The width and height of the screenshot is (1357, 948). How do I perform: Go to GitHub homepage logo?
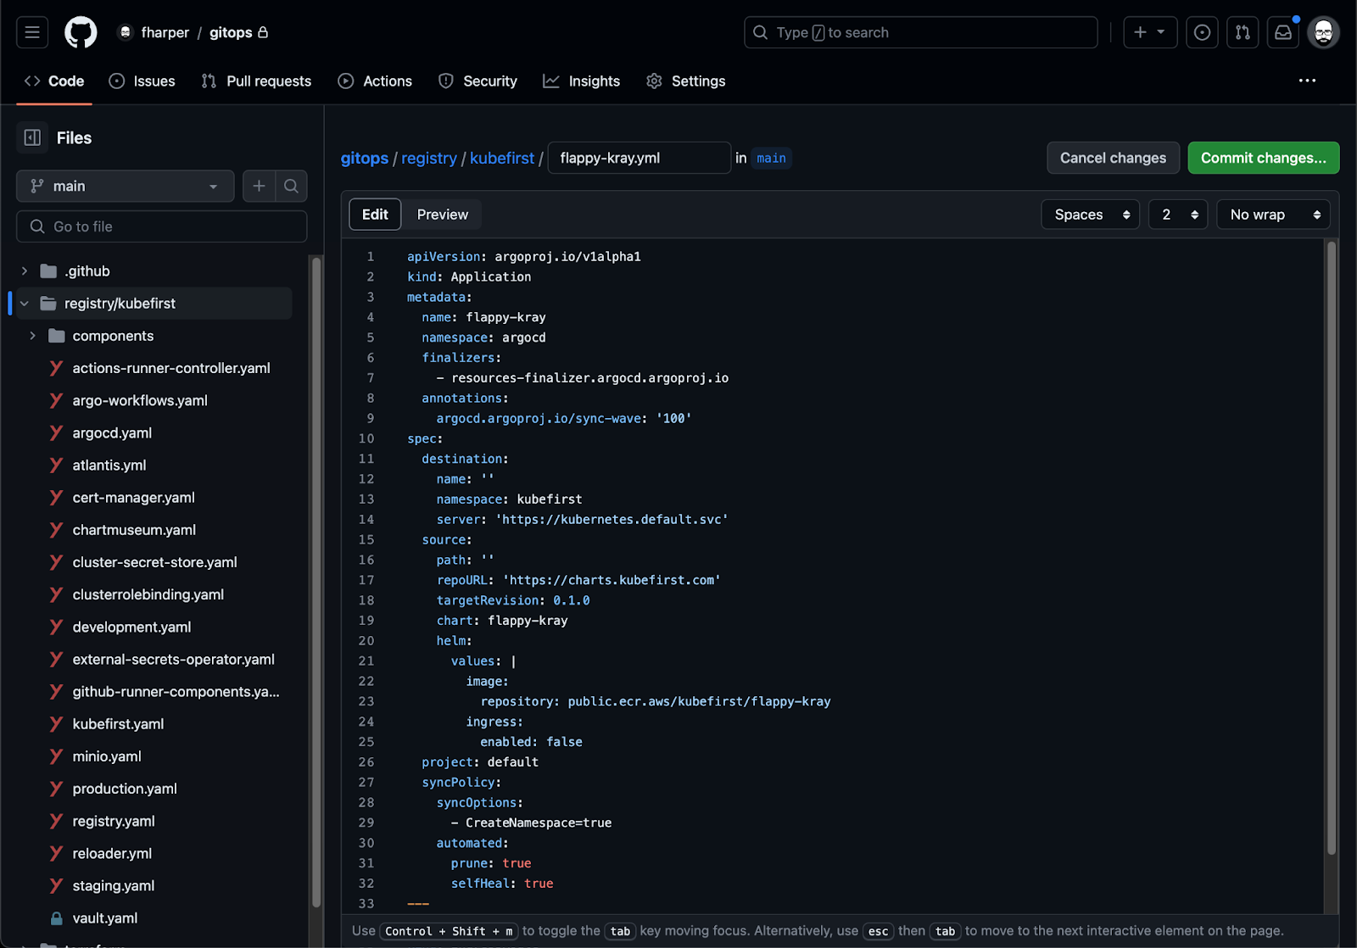click(x=81, y=32)
